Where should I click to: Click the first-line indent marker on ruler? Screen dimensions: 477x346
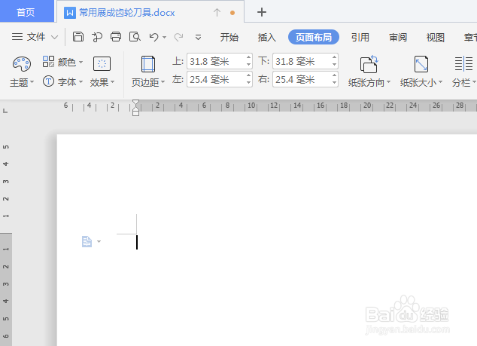[135, 103]
